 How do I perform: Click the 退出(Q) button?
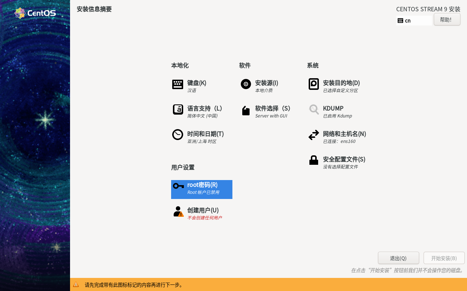(x=398, y=258)
